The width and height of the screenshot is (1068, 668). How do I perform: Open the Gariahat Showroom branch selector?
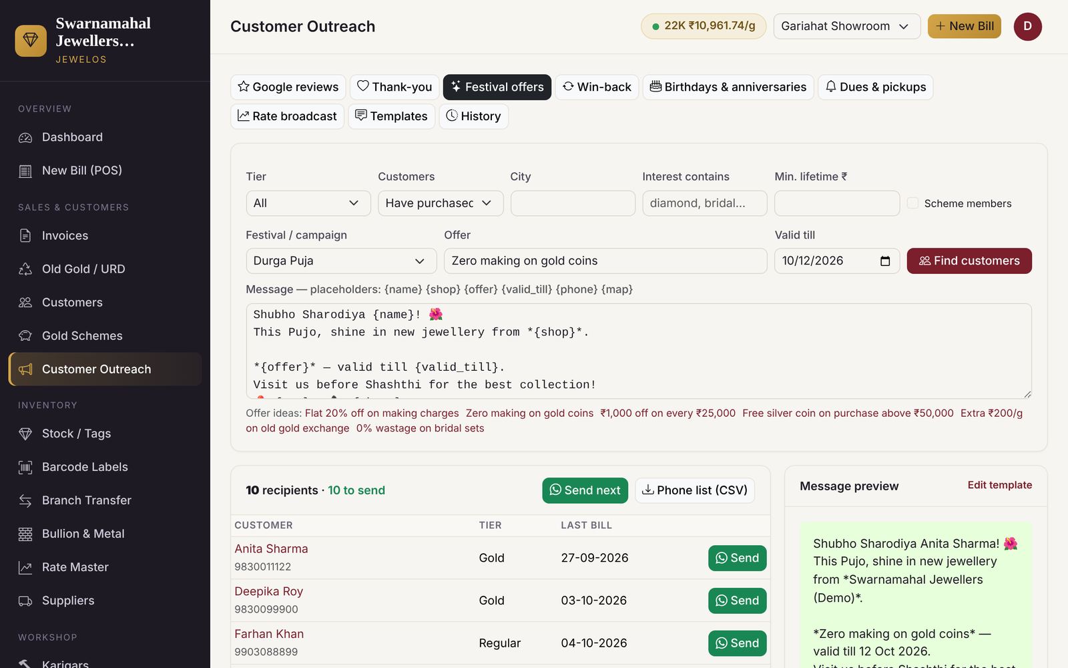tap(846, 26)
